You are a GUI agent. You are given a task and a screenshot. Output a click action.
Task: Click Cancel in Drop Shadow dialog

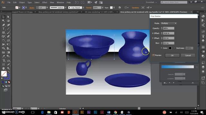pos(188,55)
